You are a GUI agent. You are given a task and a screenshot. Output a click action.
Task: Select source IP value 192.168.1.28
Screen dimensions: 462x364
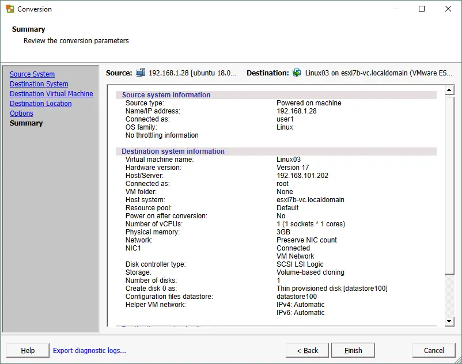click(297, 111)
